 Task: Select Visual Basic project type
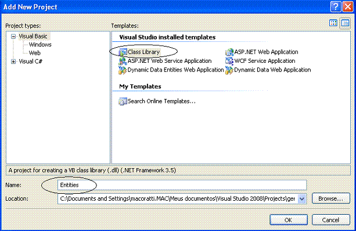[x=33, y=36]
